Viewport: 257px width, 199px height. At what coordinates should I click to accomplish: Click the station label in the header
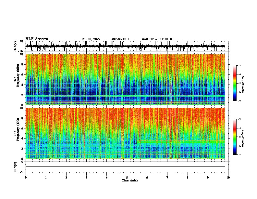(120, 39)
